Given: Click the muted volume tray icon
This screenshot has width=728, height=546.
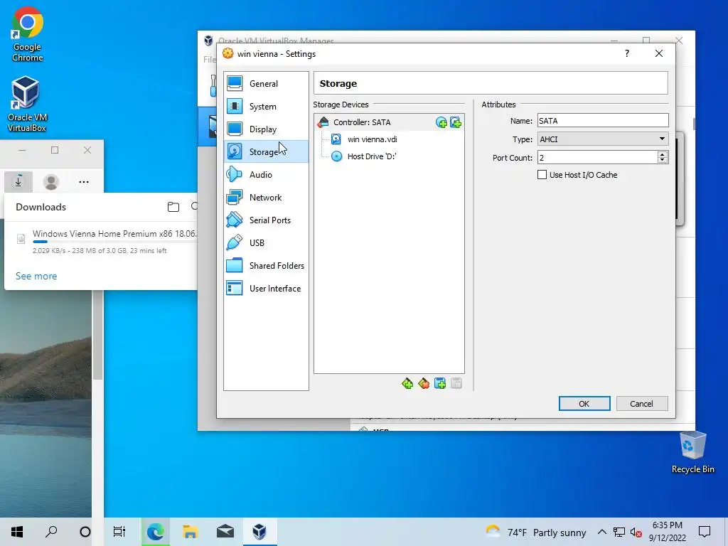Looking at the screenshot, I should click(x=636, y=532).
